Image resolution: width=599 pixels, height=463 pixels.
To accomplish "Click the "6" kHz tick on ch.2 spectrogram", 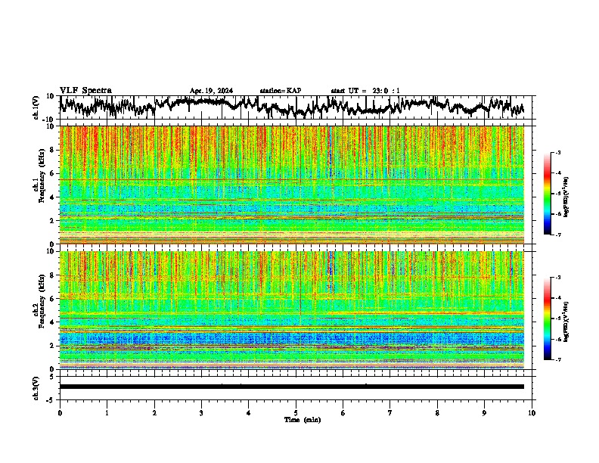I will coord(52,299).
